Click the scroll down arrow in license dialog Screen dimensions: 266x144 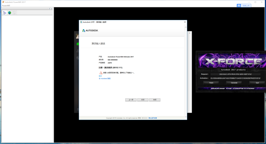[x=186, y=117]
